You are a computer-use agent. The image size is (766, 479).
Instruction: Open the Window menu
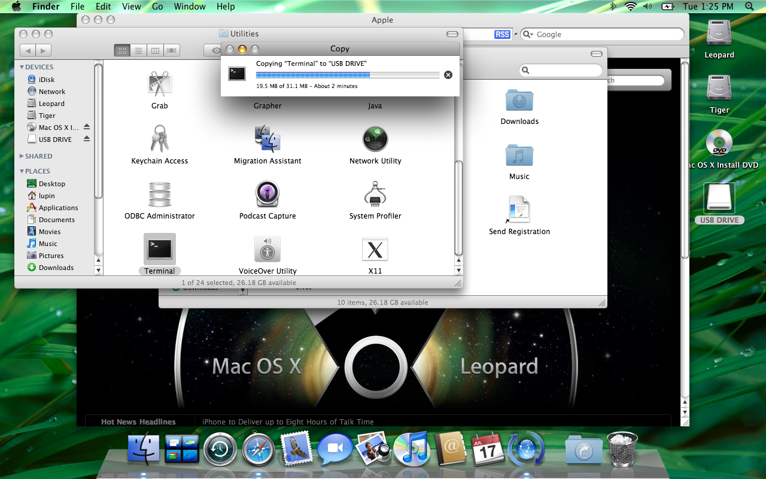[x=190, y=7]
